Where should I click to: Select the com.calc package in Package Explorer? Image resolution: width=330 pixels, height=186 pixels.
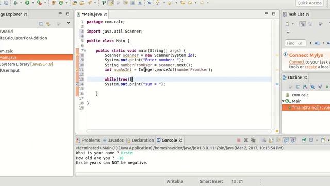(7, 51)
